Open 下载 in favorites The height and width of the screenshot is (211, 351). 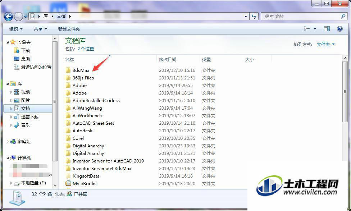(x=26, y=51)
